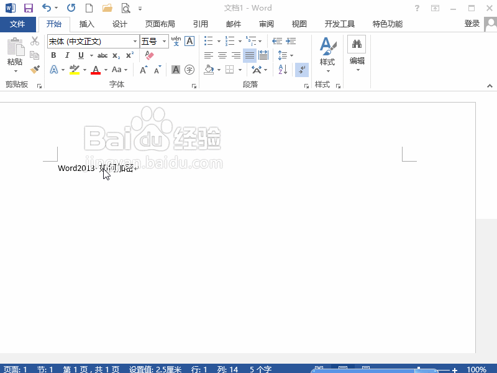
Task: Copy the selection
Action: [35, 55]
